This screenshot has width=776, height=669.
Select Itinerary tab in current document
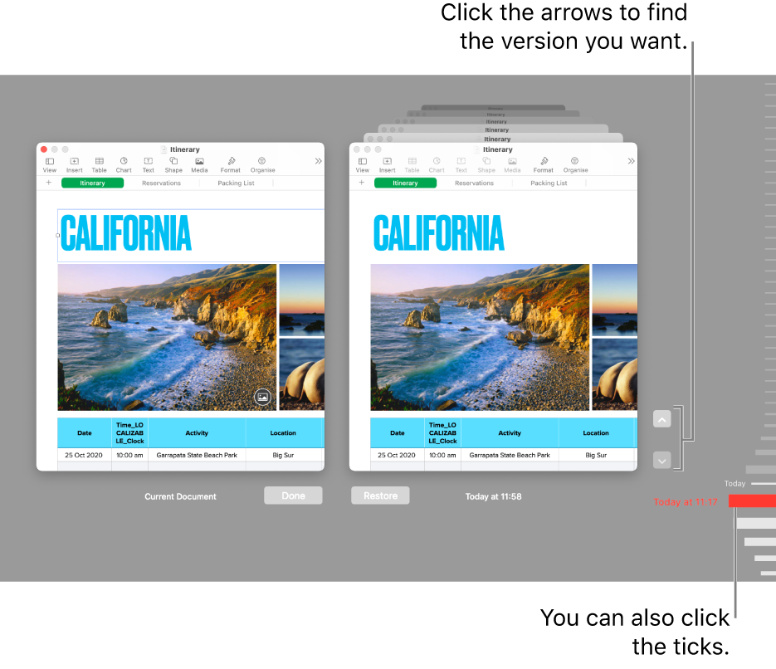[93, 183]
